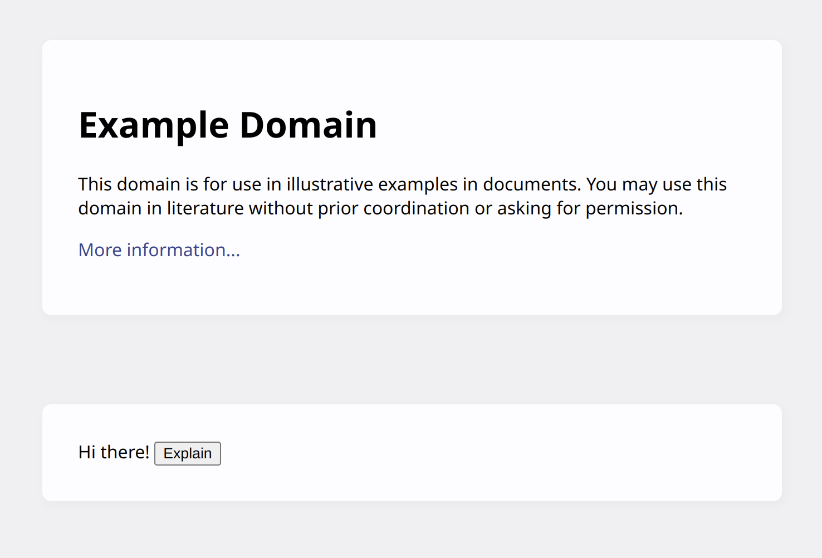Click the Explain button

[x=187, y=453]
